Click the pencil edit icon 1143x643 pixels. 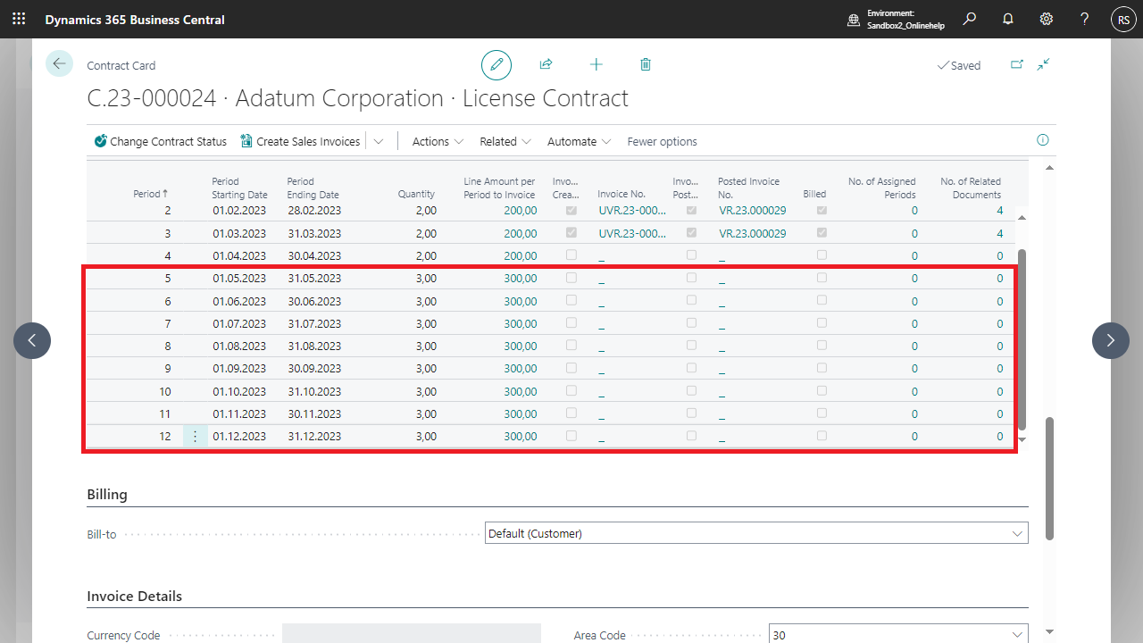[x=496, y=65]
